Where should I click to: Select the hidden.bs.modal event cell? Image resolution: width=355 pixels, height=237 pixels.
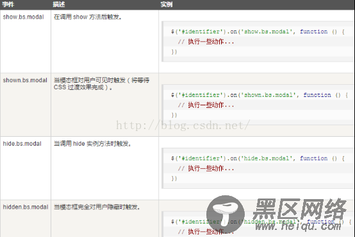26,207
